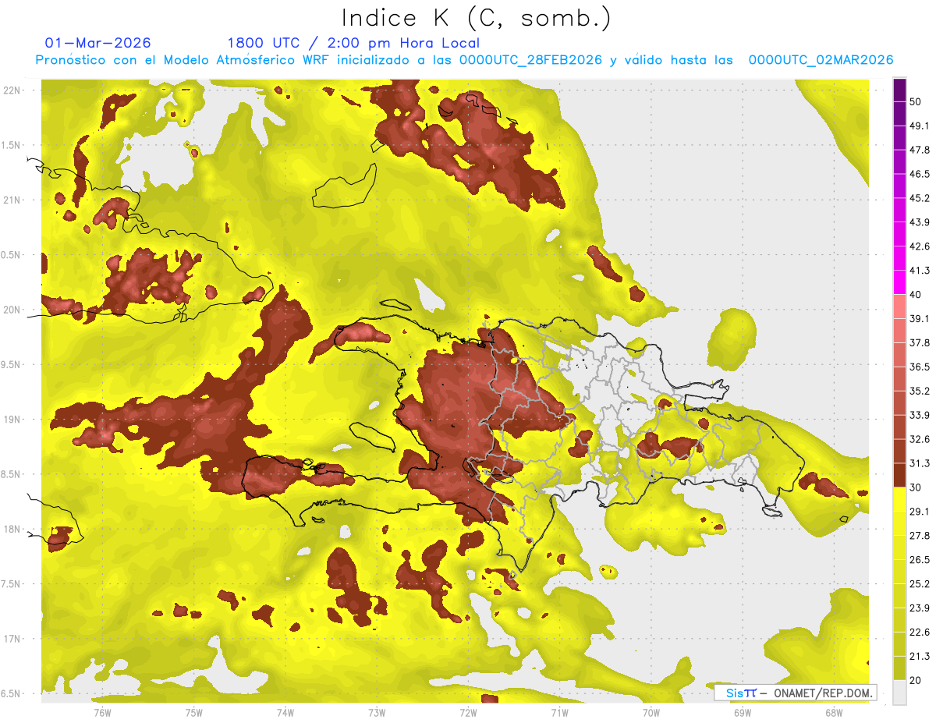
Task: Click the "72W" longitude label
Action: (x=468, y=712)
